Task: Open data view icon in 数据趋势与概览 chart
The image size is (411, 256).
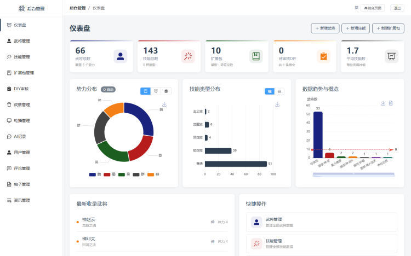Action: (x=391, y=103)
